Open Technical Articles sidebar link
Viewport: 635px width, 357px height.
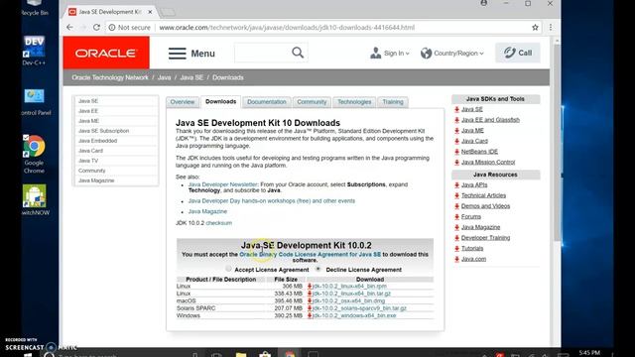pos(483,195)
